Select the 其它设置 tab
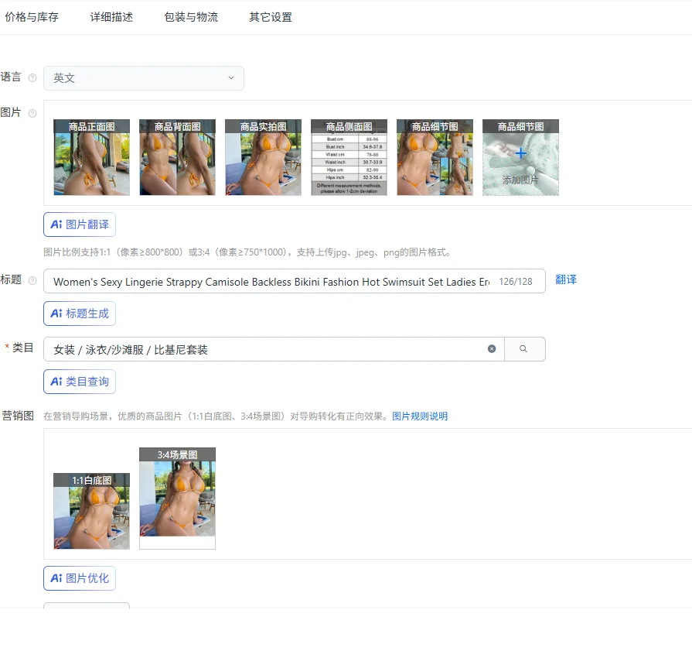The image size is (692, 658). coord(271,17)
